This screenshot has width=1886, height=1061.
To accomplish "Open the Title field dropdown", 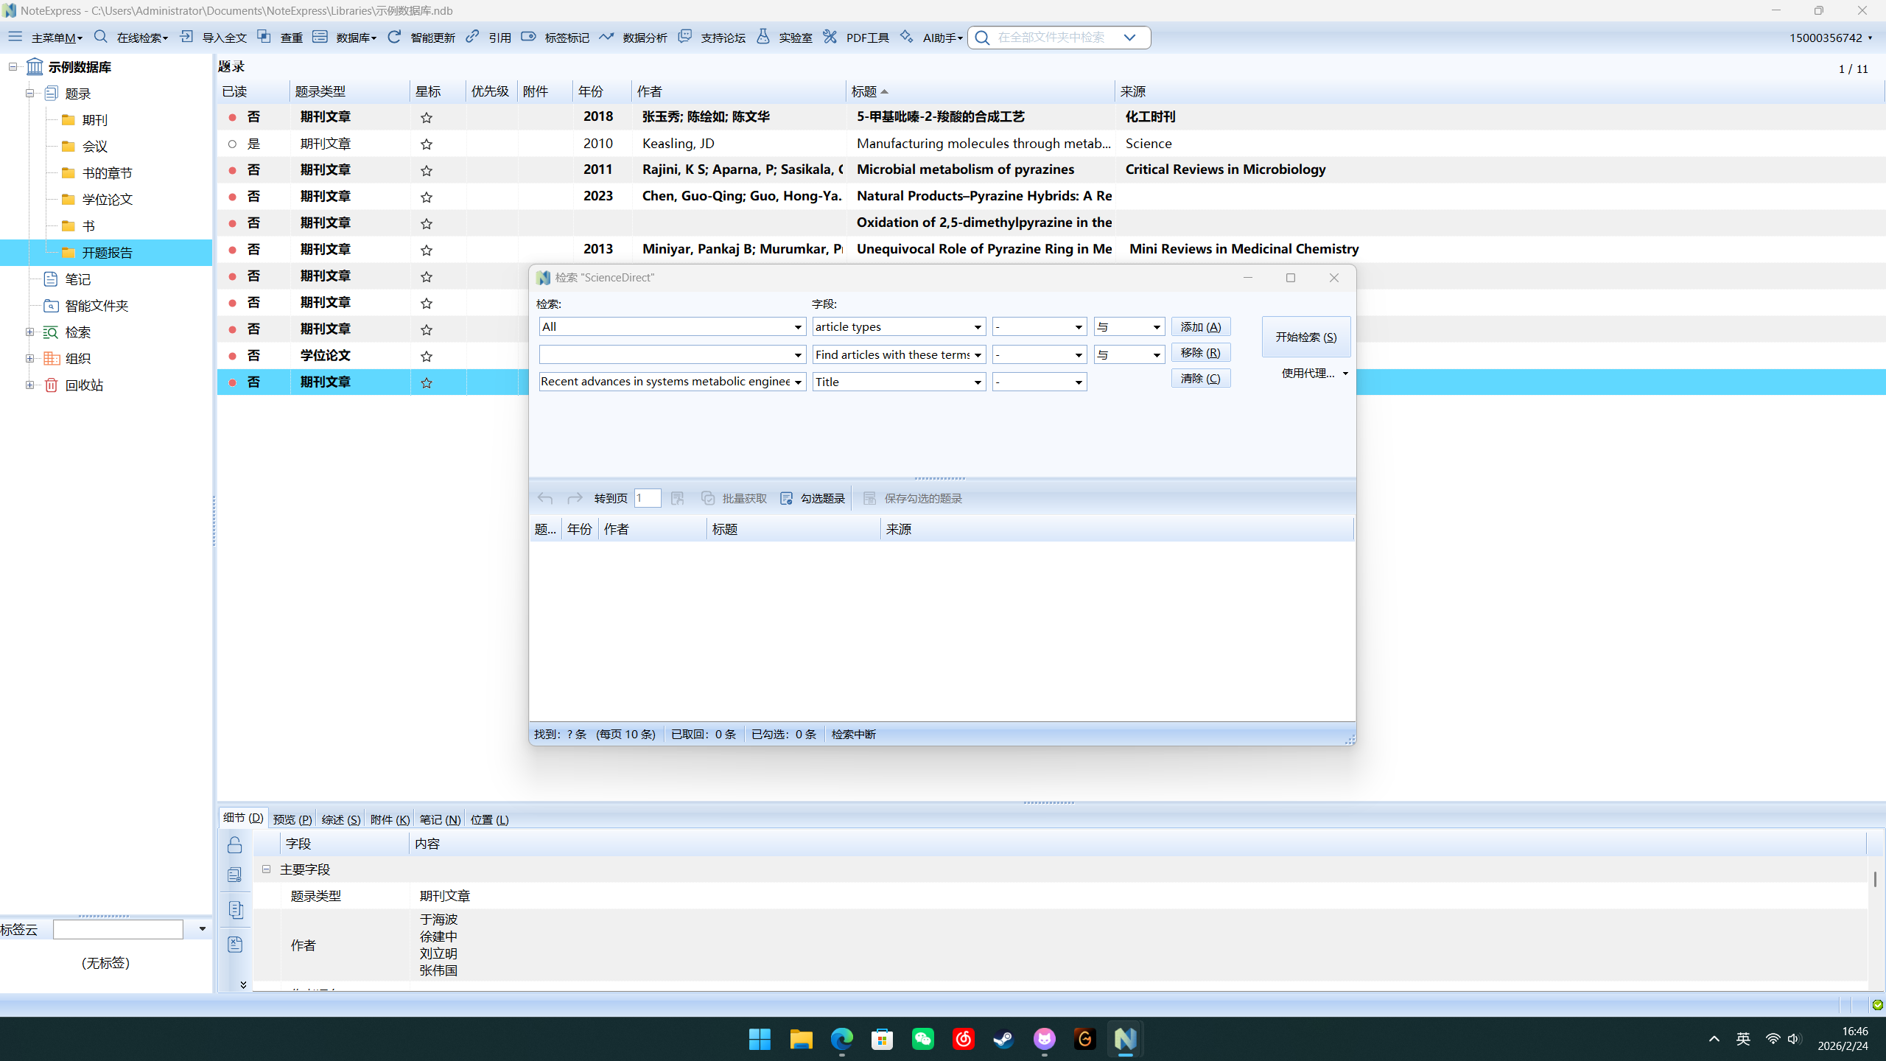I will (x=977, y=382).
